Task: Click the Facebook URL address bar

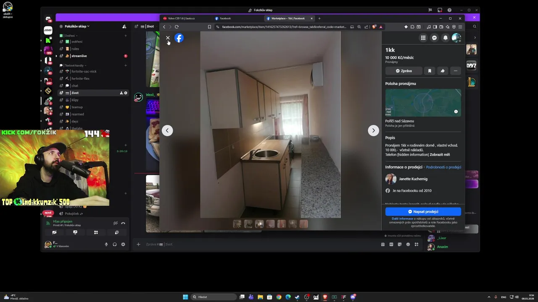Action: click(x=284, y=27)
